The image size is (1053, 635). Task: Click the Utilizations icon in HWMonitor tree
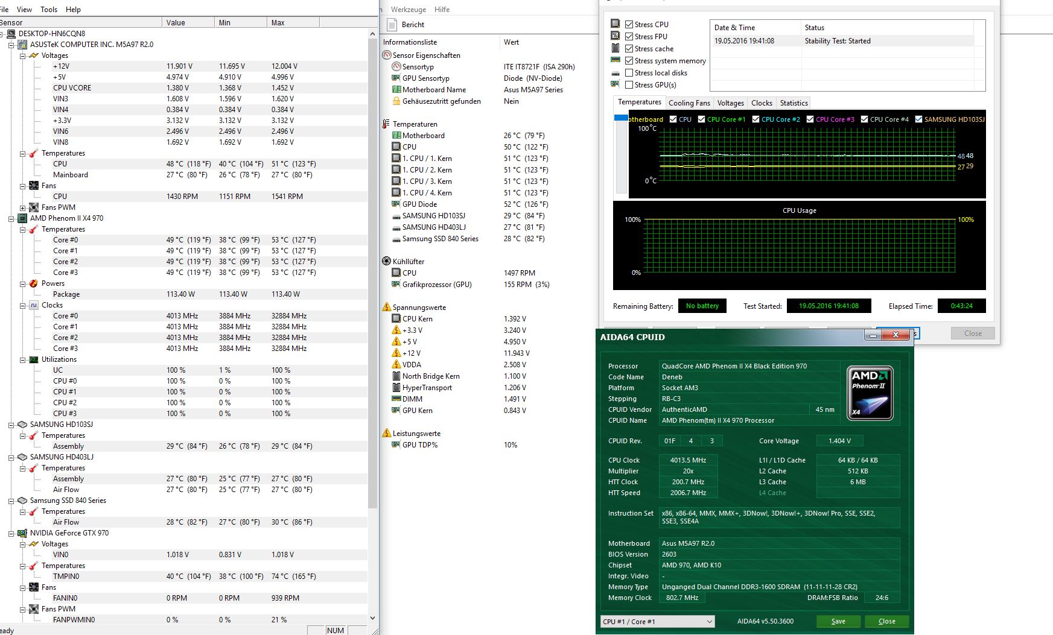34,359
